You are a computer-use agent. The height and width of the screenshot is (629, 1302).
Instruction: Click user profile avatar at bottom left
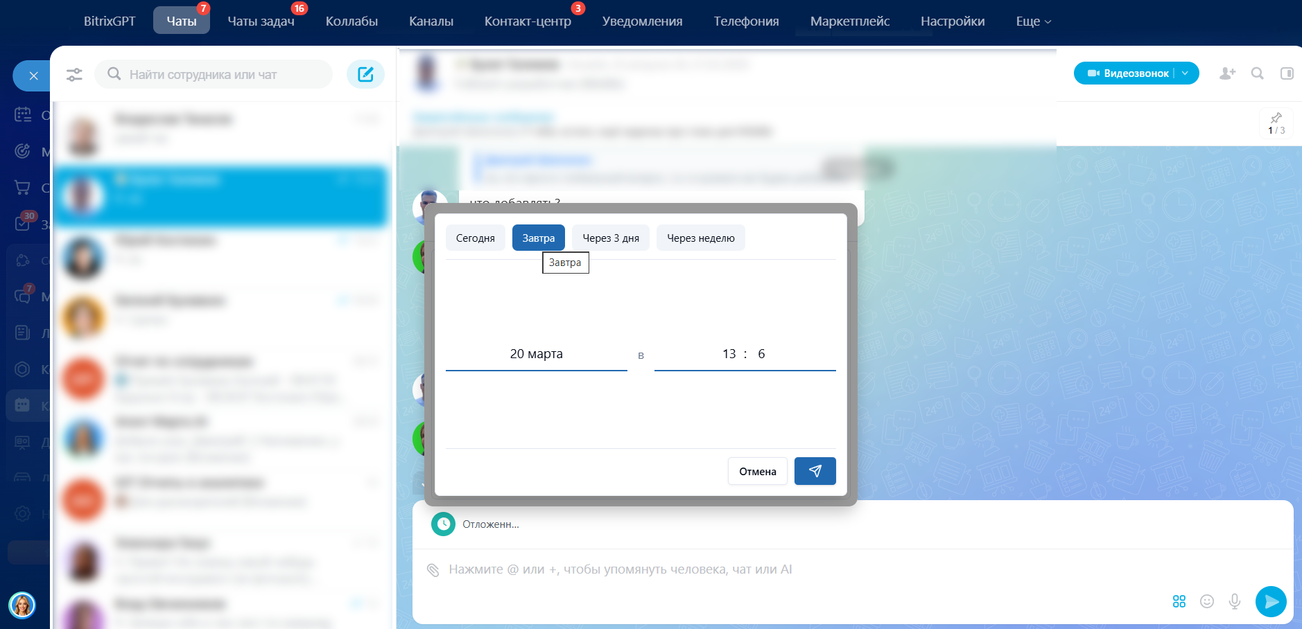coord(22,605)
